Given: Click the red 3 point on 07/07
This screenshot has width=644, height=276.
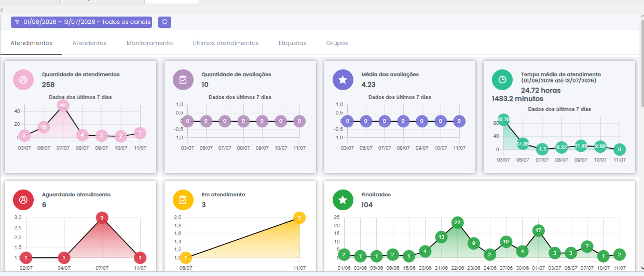Looking at the screenshot, I should [102, 218].
